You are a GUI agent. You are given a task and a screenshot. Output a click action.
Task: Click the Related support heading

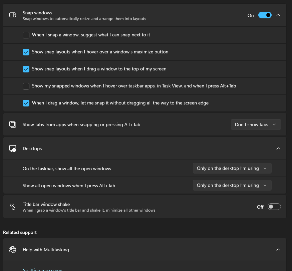[x=20, y=232]
